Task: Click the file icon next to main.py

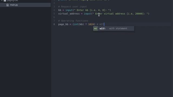Action: pyautogui.click(x=8, y=5)
